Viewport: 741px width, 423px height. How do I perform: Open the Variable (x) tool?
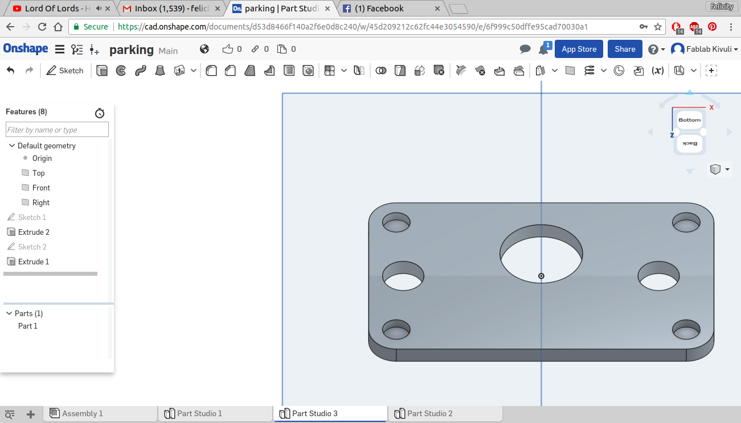pyautogui.click(x=657, y=70)
